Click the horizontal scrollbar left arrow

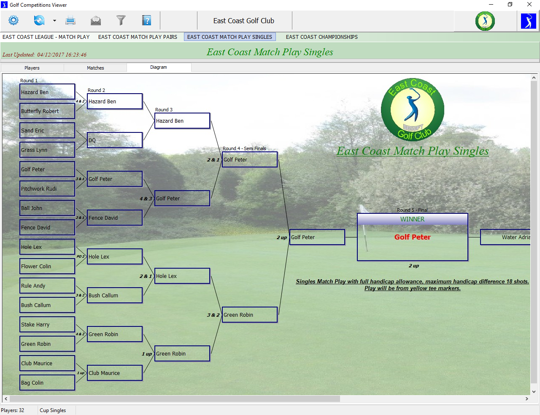click(6, 399)
